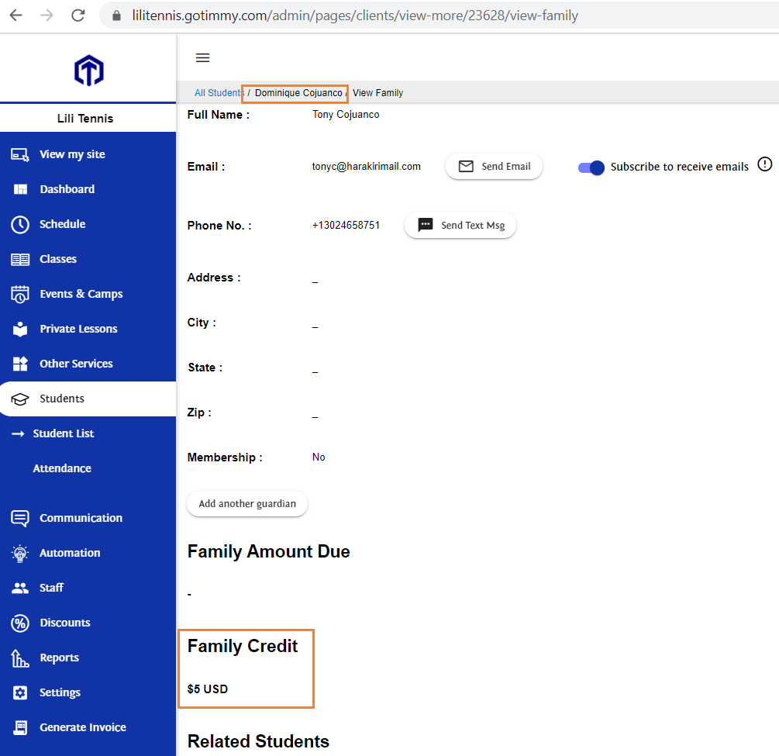Toggle Subscribe to receive emails switch

point(591,167)
